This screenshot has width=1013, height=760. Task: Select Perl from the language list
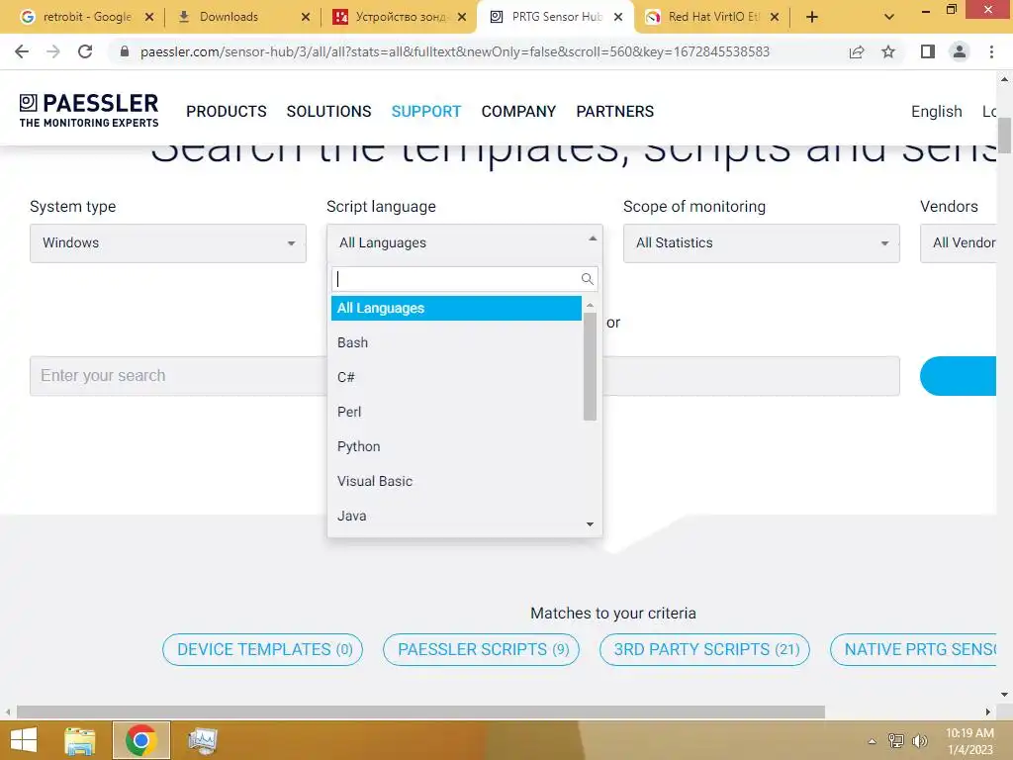pos(456,412)
